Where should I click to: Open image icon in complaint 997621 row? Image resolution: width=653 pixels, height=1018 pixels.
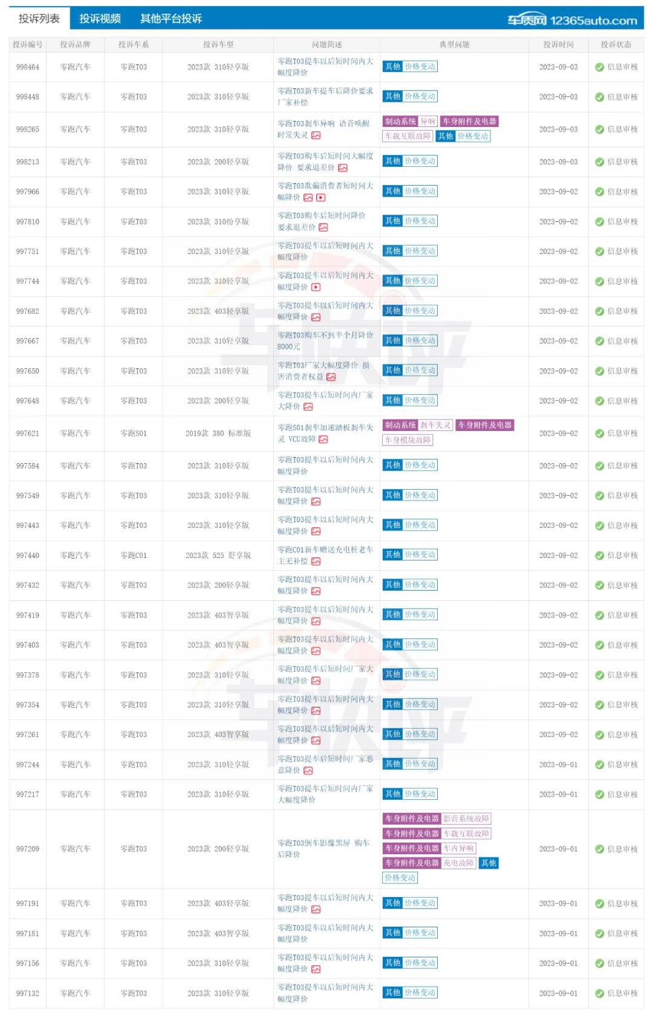[x=323, y=439]
